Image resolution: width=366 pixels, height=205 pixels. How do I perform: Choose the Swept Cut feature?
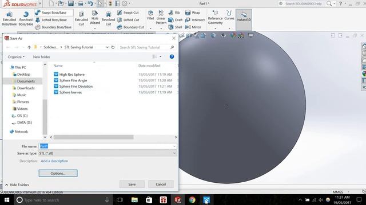coord(128,13)
